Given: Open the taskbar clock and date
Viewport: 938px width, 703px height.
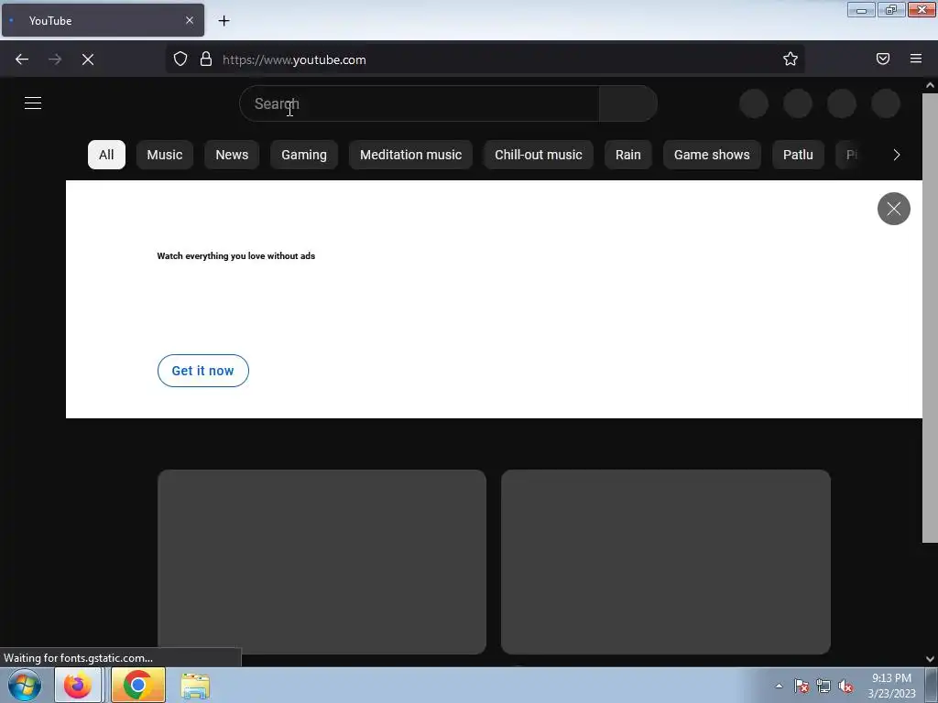Looking at the screenshot, I should pyautogui.click(x=891, y=686).
